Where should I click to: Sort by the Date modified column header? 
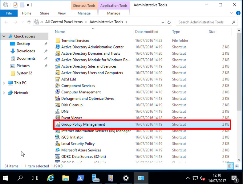147,32
